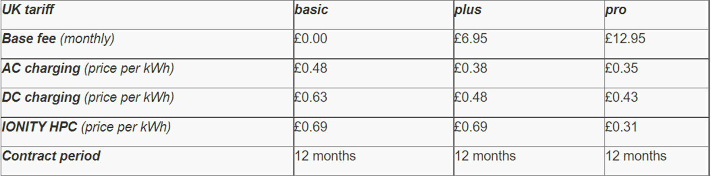Select the 'basic' column header
This screenshot has width=711, height=176.
(311, 10)
